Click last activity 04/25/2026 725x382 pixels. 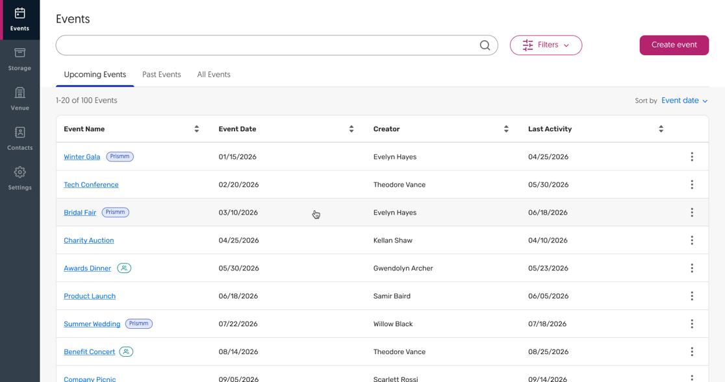click(x=548, y=157)
